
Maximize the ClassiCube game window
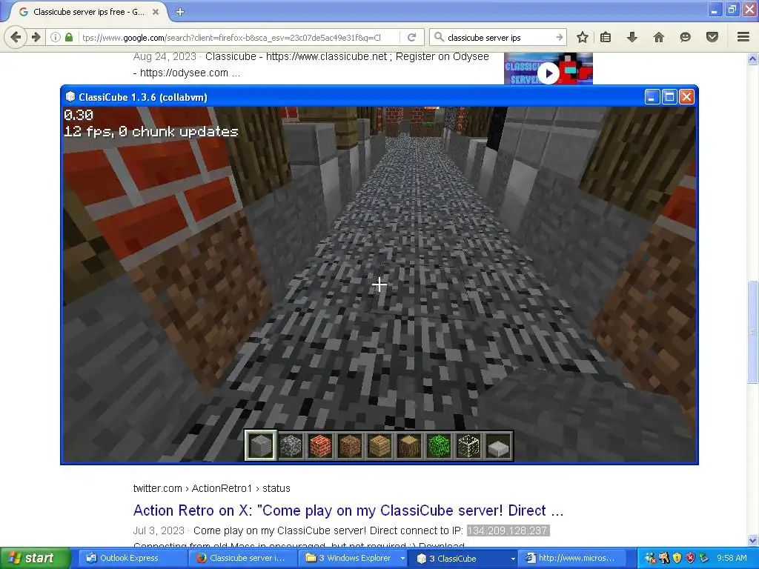(x=669, y=97)
